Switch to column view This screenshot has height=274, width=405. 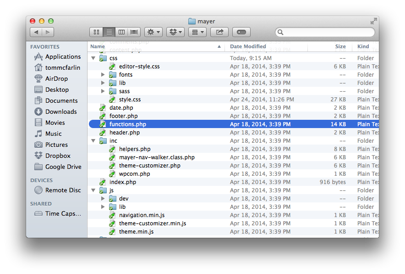coord(122,32)
